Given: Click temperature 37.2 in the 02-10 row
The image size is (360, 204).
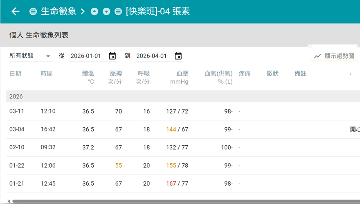Looking at the screenshot, I should 88,147.
